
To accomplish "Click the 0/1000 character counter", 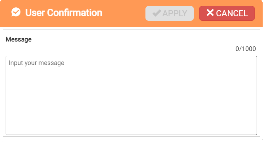I will (246, 49).
